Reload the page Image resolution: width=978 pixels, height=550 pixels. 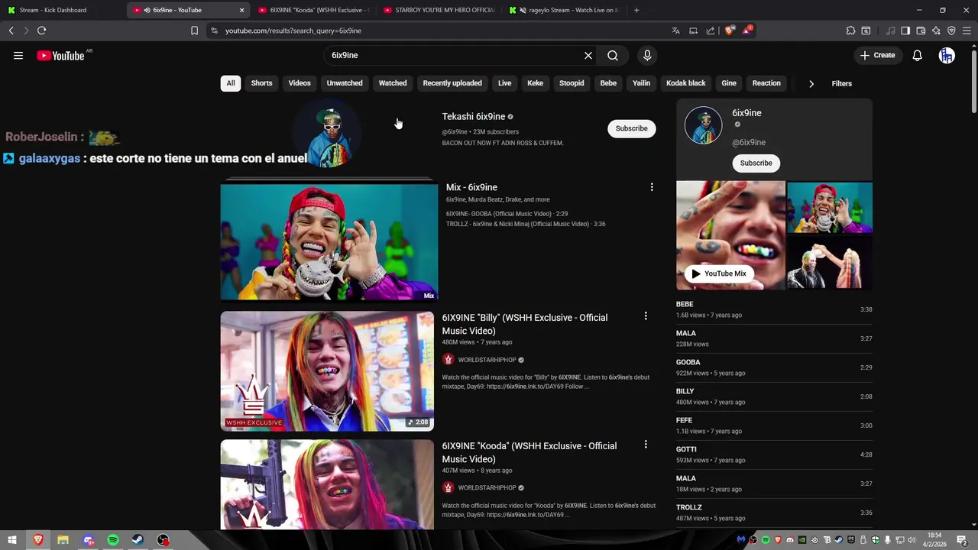click(41, 31)
